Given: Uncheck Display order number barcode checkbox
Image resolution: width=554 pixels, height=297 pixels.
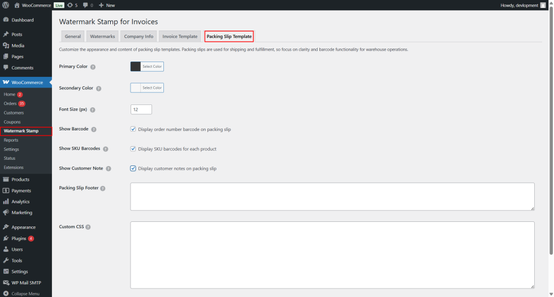Looking at the screenshot, I should coord(133,129).
